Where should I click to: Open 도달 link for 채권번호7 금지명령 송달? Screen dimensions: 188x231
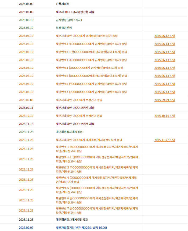point(164,92)
